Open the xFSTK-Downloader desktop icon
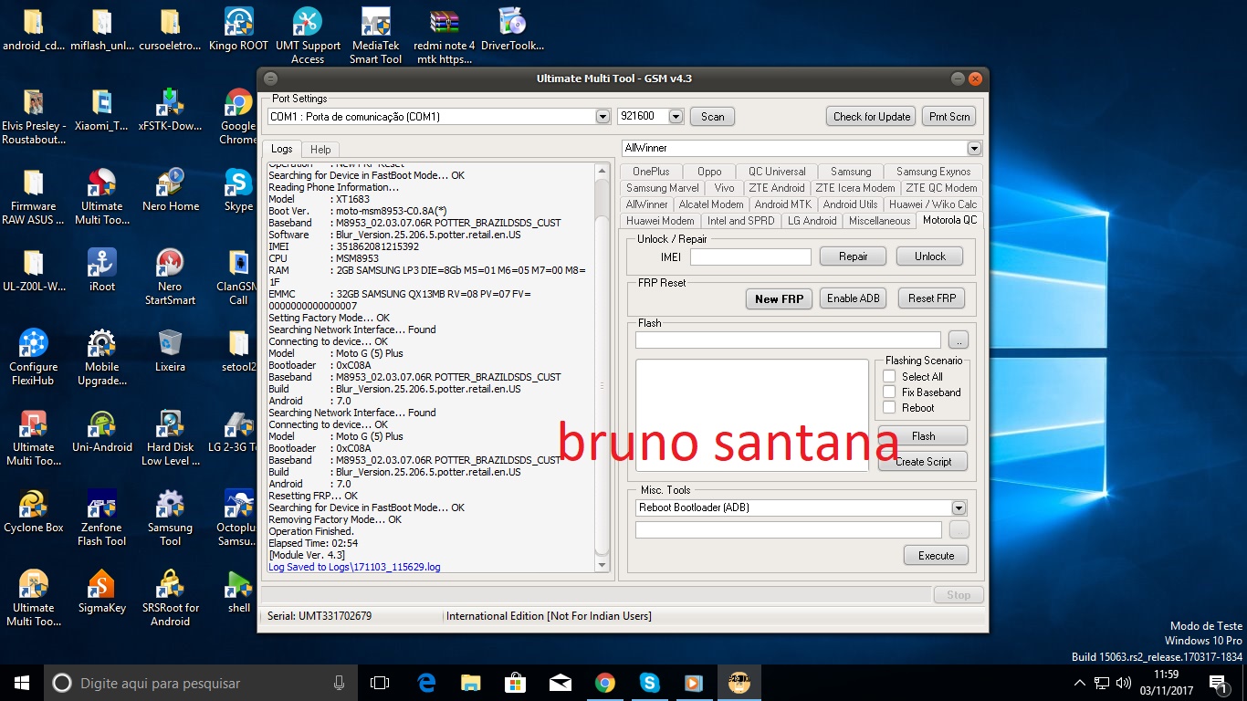 [170, 110]
